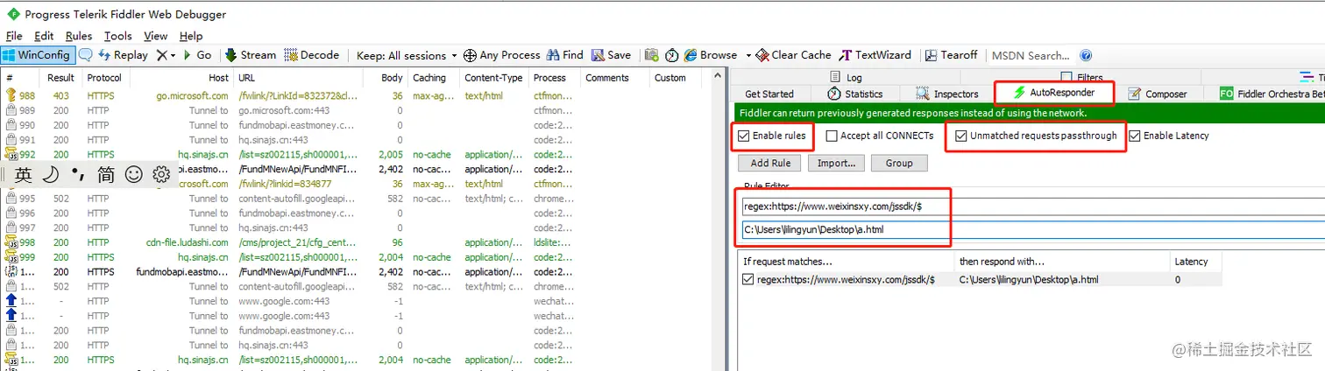Open the File menu

click(14, 36)
